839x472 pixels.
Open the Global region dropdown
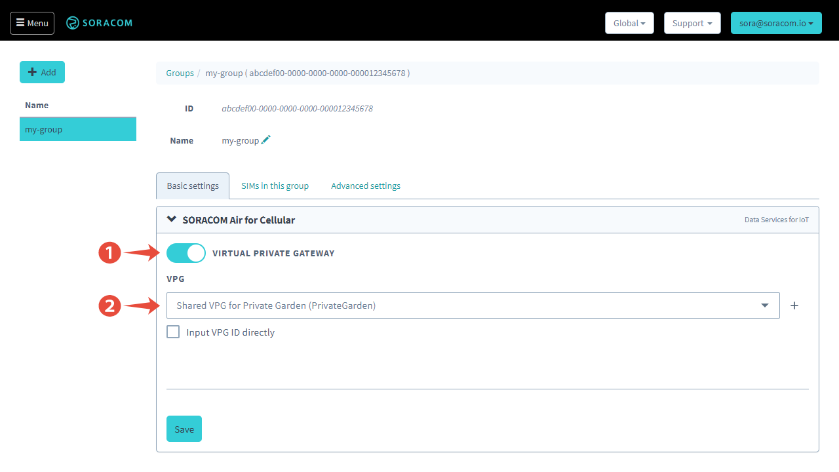coord(629,22)
